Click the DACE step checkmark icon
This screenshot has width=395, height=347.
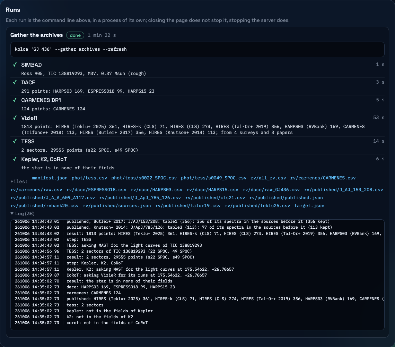(x=15, y=82)
